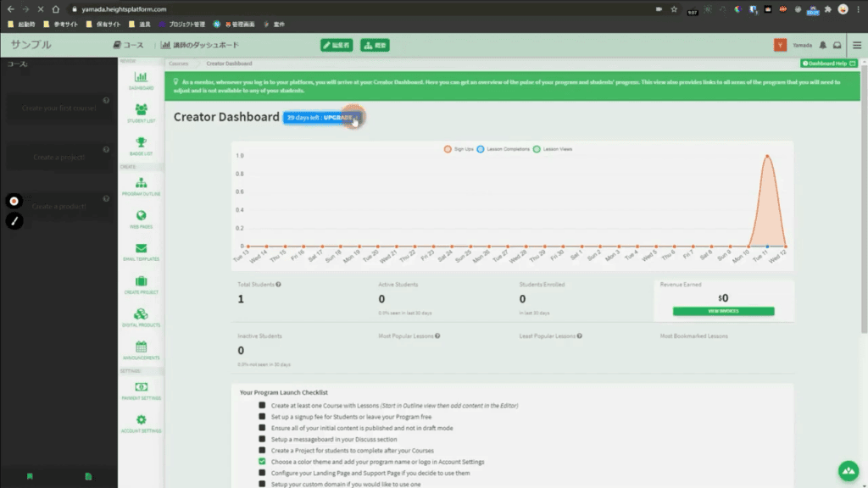
Task: Open Account Settings gear icon
Action: (x=141, y=424)
